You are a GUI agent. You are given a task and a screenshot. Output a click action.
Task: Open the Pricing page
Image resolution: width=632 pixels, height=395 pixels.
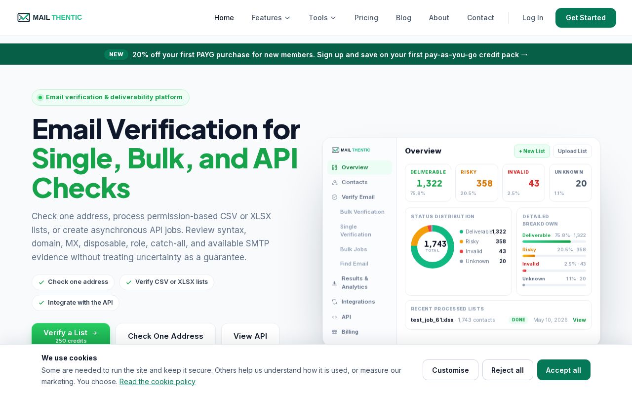point(366,18)
